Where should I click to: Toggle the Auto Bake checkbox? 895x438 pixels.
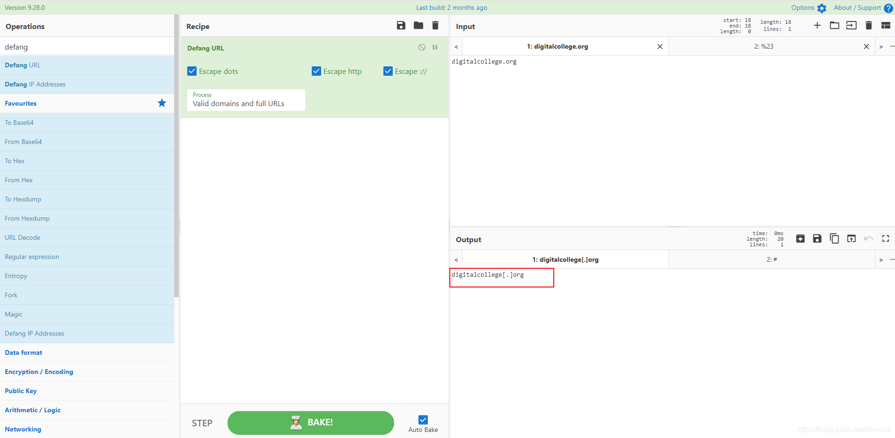pos(423,420)
